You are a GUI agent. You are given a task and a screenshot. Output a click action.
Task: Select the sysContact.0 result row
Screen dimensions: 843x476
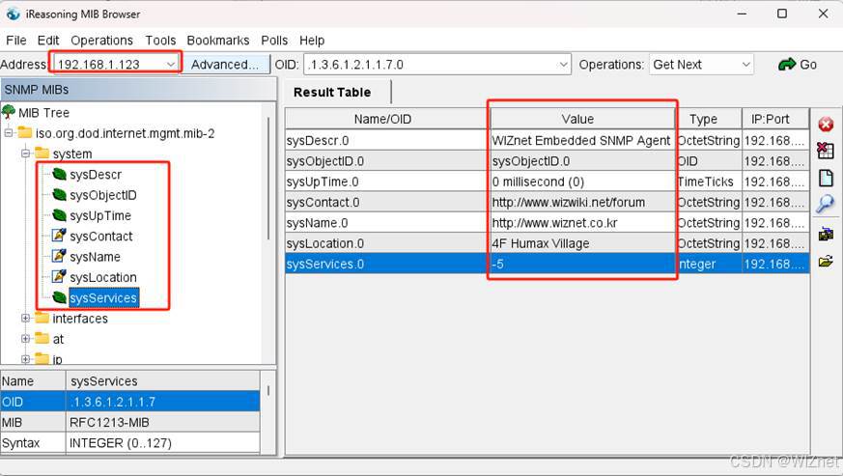coord(547,202)
